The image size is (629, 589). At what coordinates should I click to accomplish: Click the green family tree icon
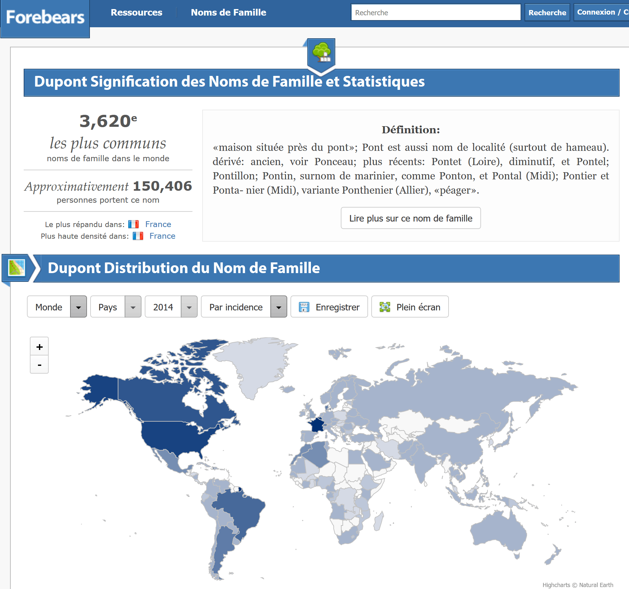coord(321,53)
